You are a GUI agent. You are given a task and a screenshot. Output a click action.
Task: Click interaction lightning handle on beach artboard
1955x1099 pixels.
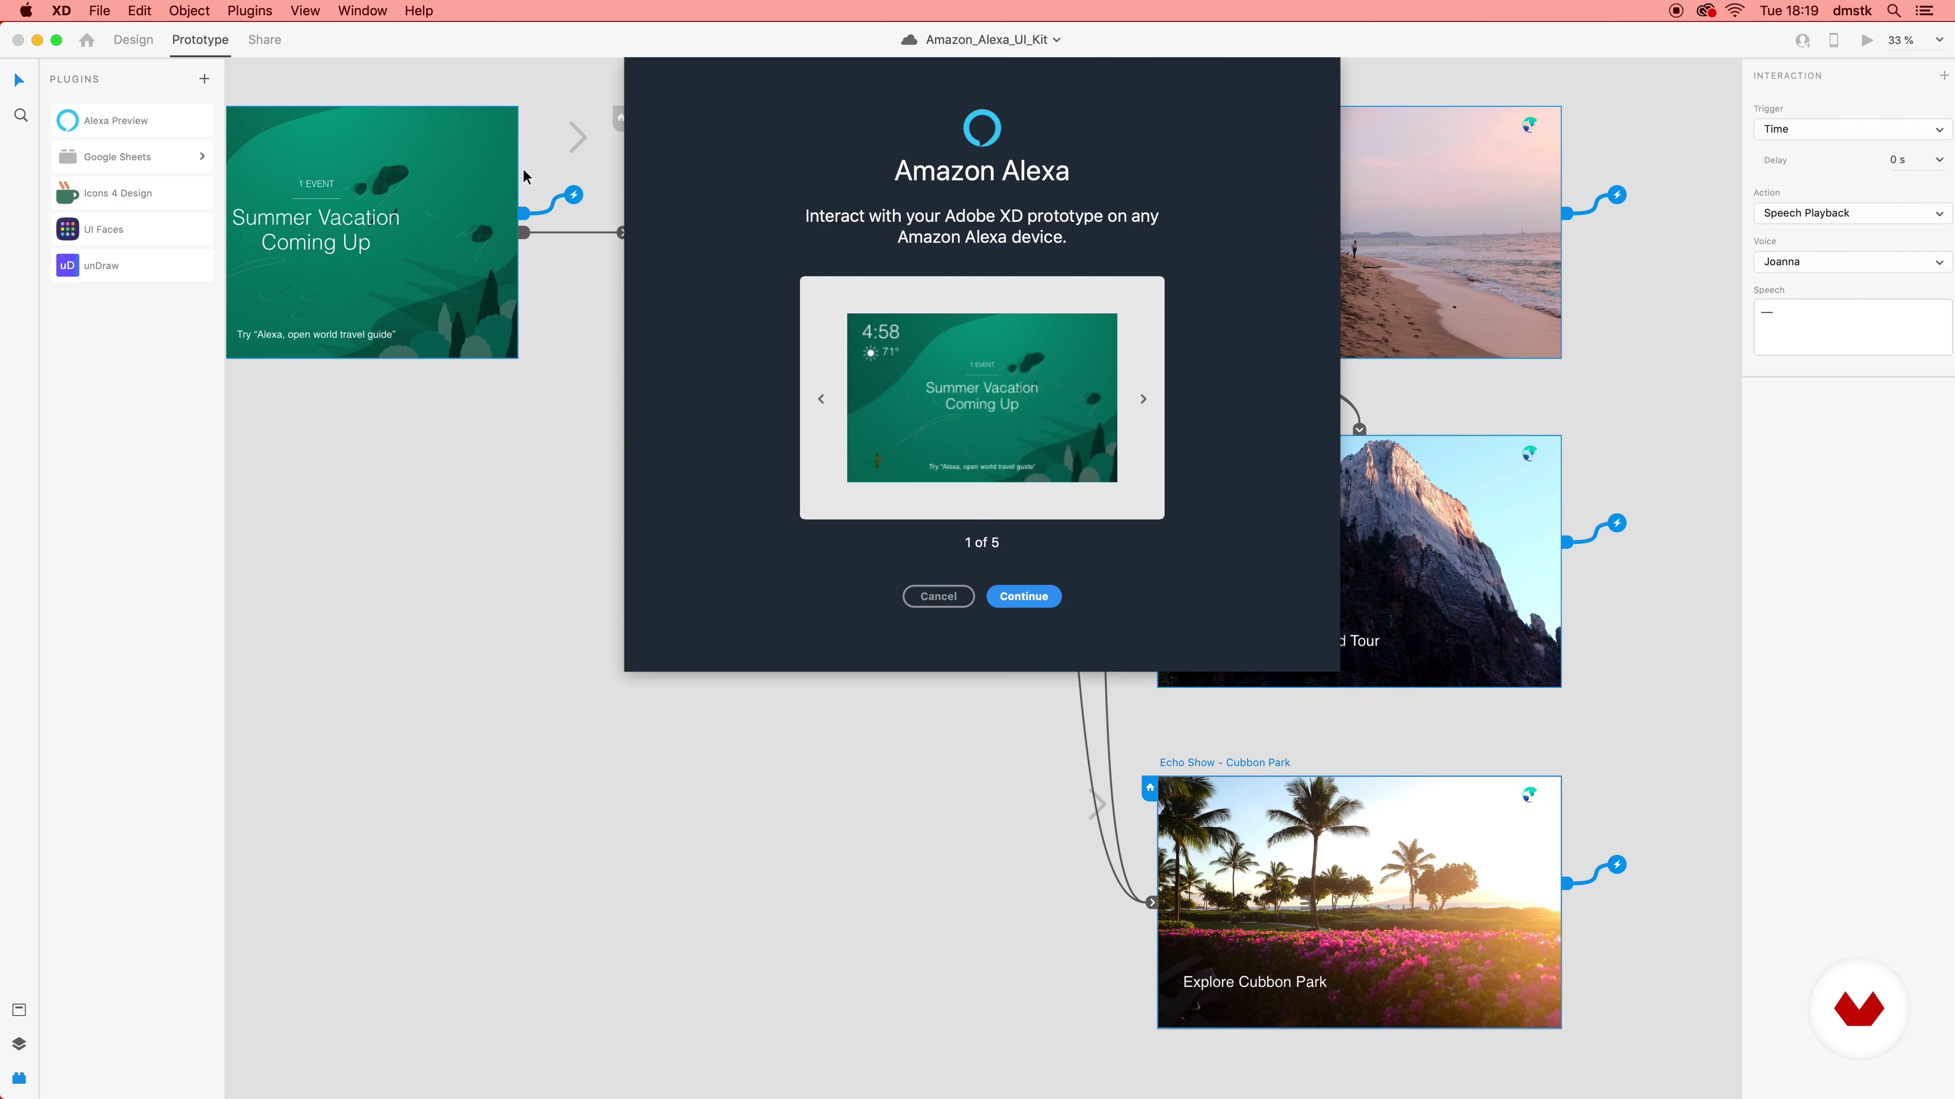(1617, 195)
